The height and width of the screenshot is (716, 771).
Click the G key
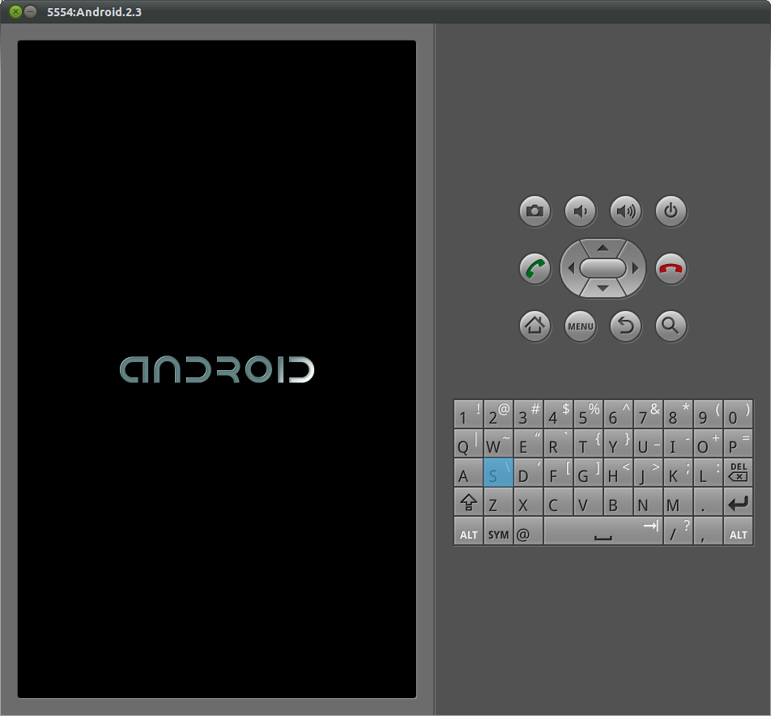pyautogui.click(x=588, y=472)
